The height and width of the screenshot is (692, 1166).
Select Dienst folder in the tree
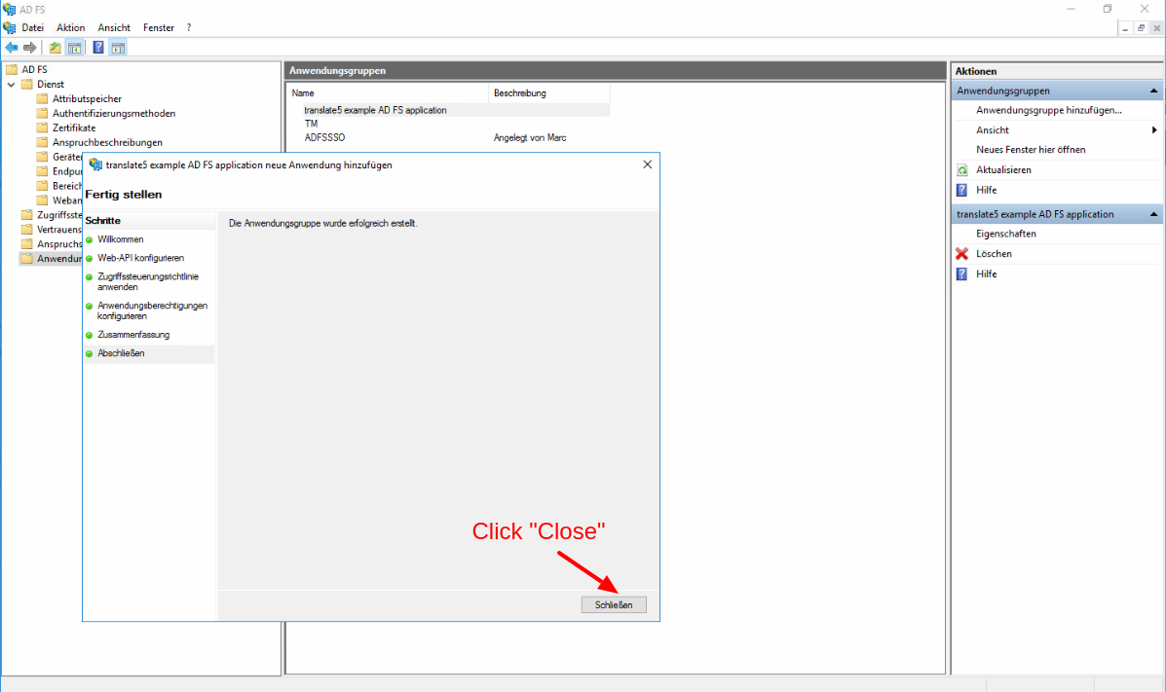51,85
